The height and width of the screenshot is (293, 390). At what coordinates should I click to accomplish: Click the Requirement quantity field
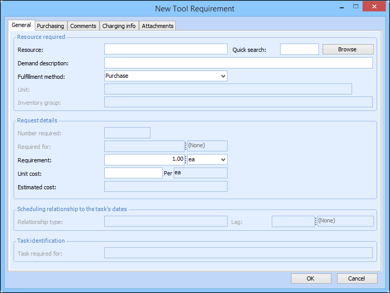(x=145, y=160)
